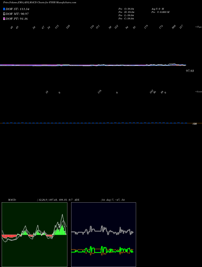Screen dimensions: 202x267
Task: Select the 'DOW ST: 111.54' legend text
Action: 17,9
